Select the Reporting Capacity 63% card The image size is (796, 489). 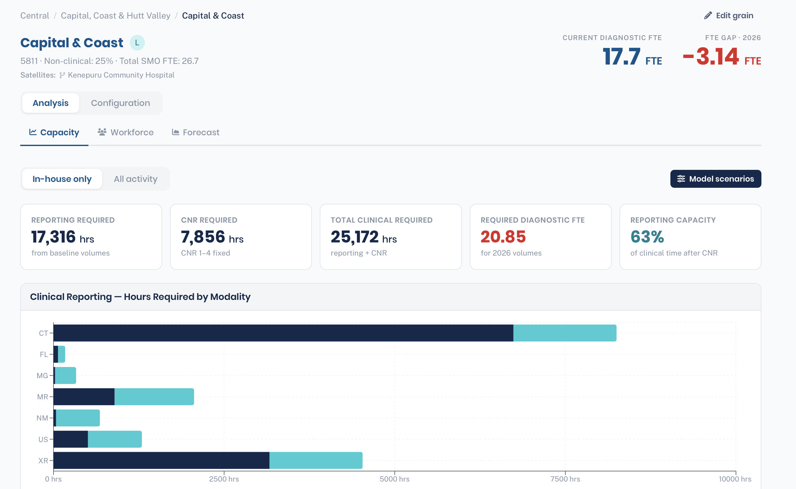690,237
